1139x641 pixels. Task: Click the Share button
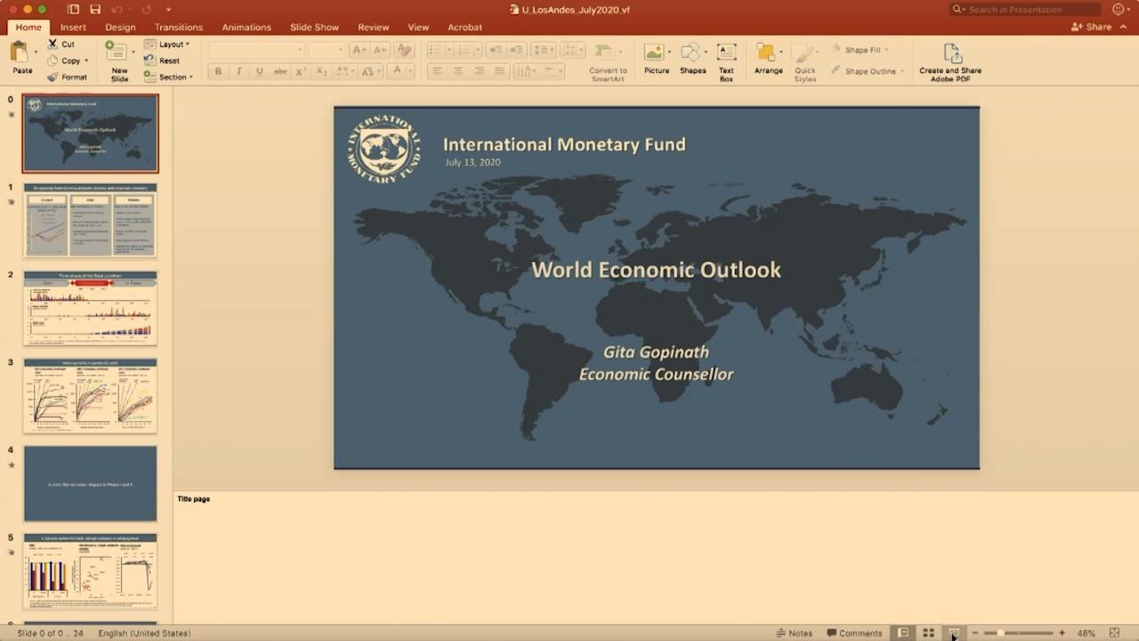pos(1092,28)
